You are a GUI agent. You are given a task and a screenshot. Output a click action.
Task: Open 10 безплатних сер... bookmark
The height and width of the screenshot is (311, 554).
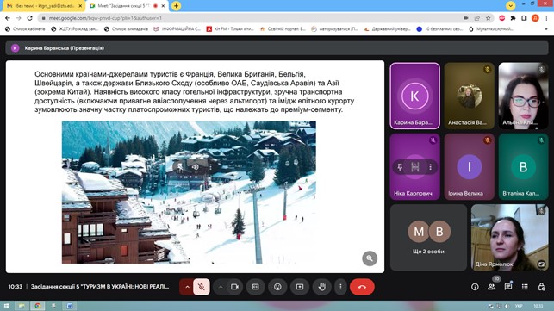pos(440,29)
